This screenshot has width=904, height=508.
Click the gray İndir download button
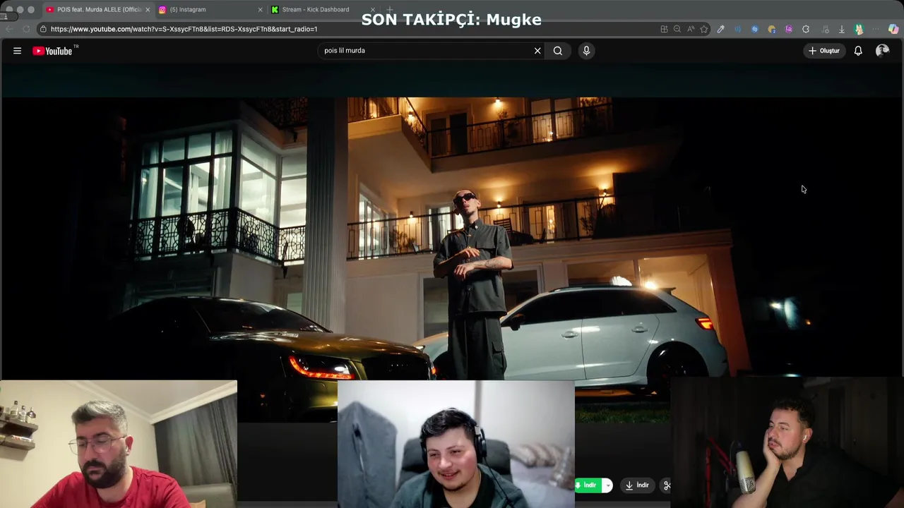pos(637,485)
